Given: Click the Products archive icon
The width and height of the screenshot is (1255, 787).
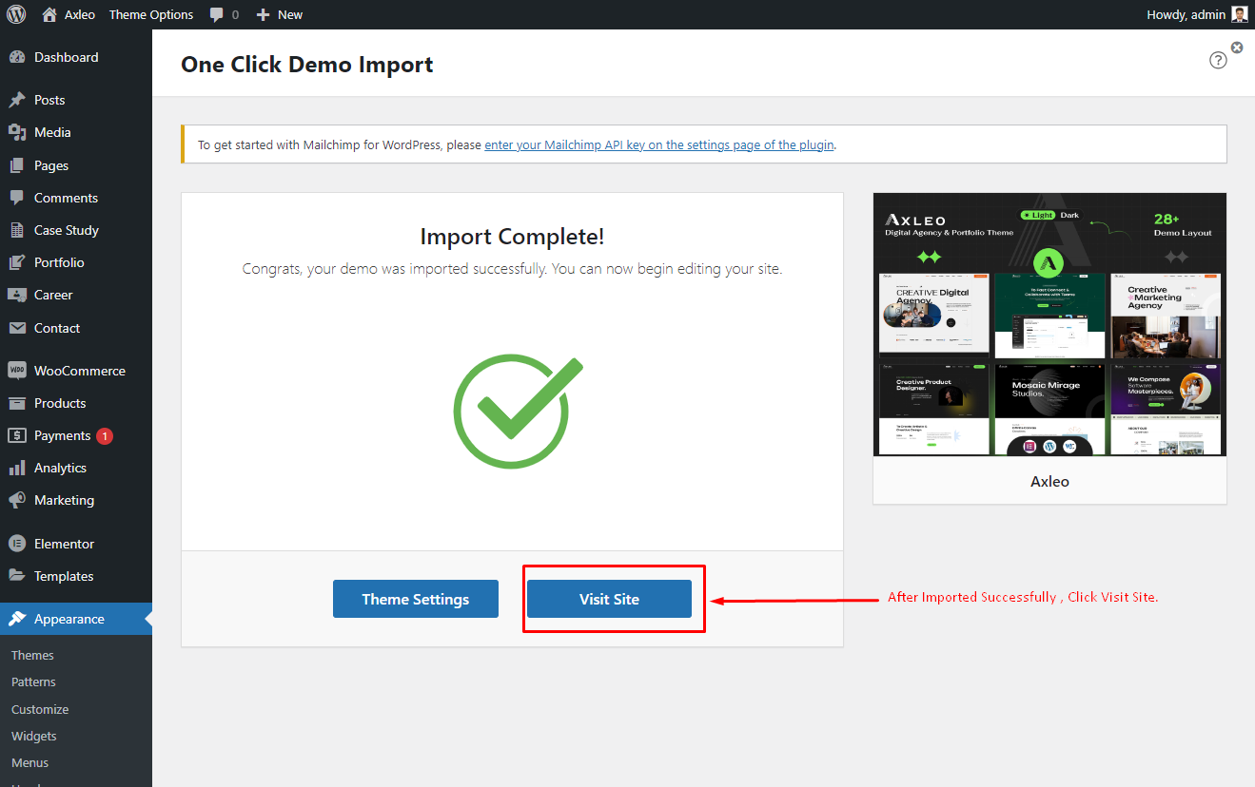Looking at the screenshot, I should coord(17,403).
